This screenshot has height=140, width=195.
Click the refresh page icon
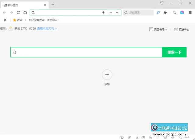[18, 13]
